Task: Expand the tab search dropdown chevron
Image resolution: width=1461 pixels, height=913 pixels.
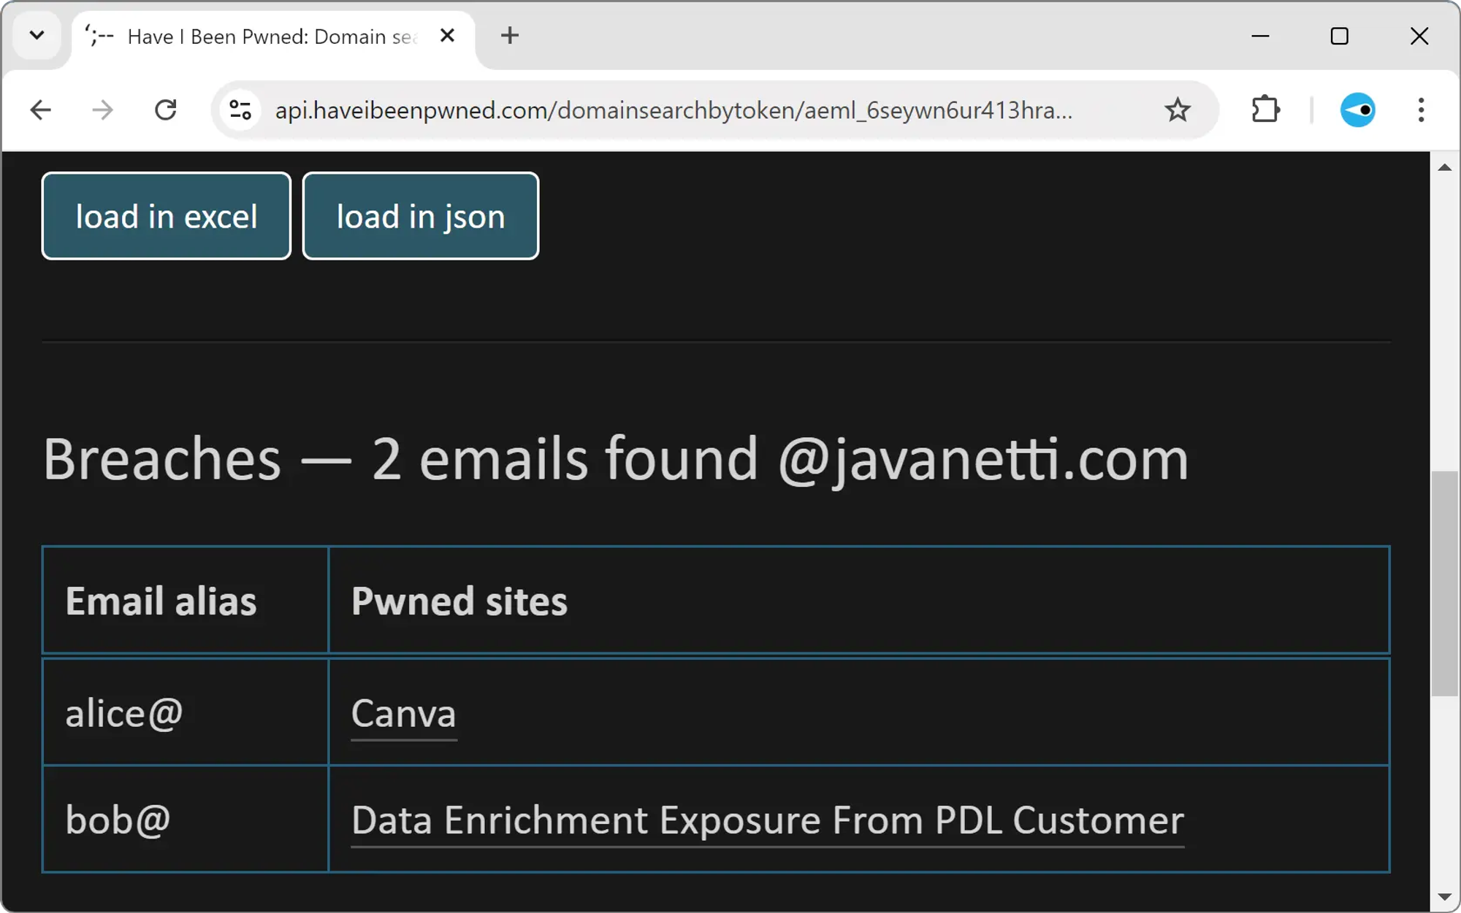Action: pos(37,36)
